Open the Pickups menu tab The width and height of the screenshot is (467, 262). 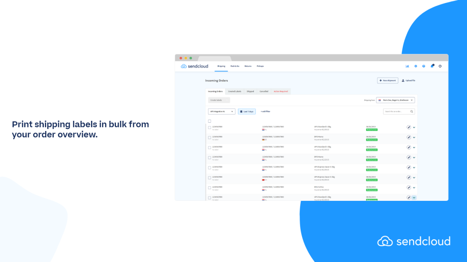260,66
